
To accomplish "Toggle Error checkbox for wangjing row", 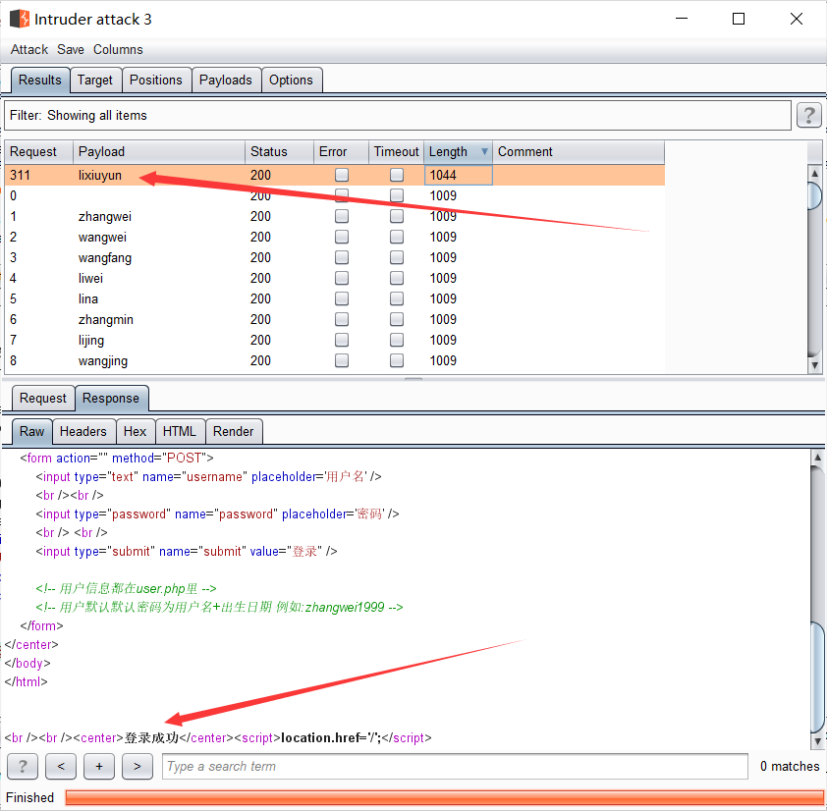I will (342, 360).
